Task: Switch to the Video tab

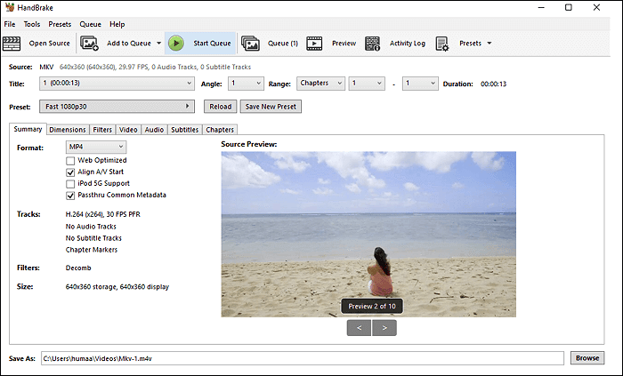Action: tap(128, 130)
